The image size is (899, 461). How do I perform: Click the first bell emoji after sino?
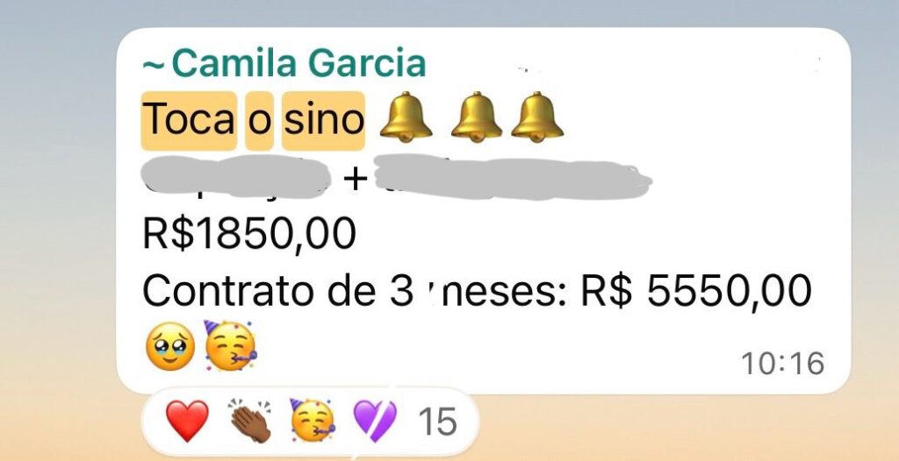coord(406,117)
